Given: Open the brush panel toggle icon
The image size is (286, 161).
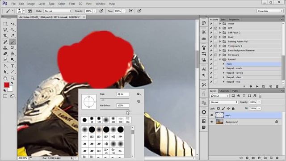Looking at the screenshot, I should 29,11.
